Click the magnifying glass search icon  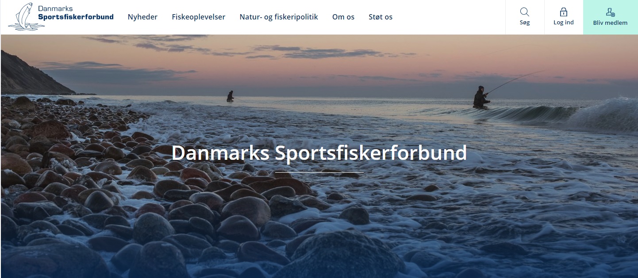coord(525,12)
